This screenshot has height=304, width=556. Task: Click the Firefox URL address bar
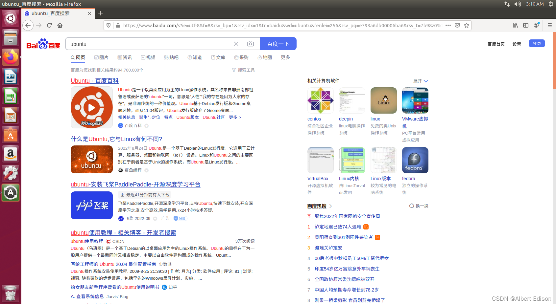pyautogui.click(x=282, y=25)
